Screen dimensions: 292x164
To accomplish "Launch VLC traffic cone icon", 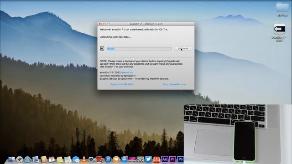I will click(x=84, y=159).
